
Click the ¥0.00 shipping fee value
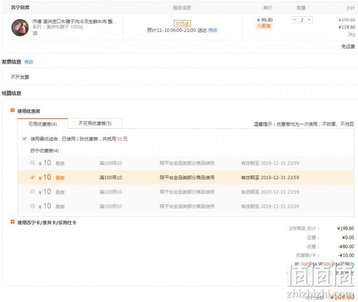pos(348,238)
